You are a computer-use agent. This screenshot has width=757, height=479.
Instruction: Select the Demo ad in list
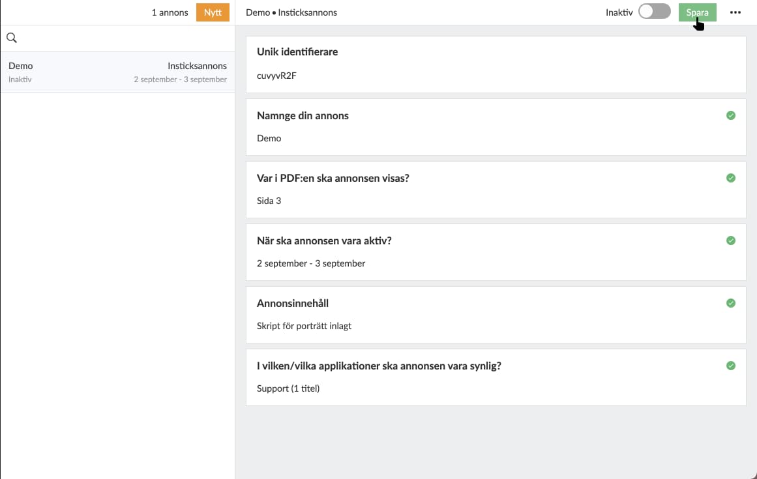point(117,72)
